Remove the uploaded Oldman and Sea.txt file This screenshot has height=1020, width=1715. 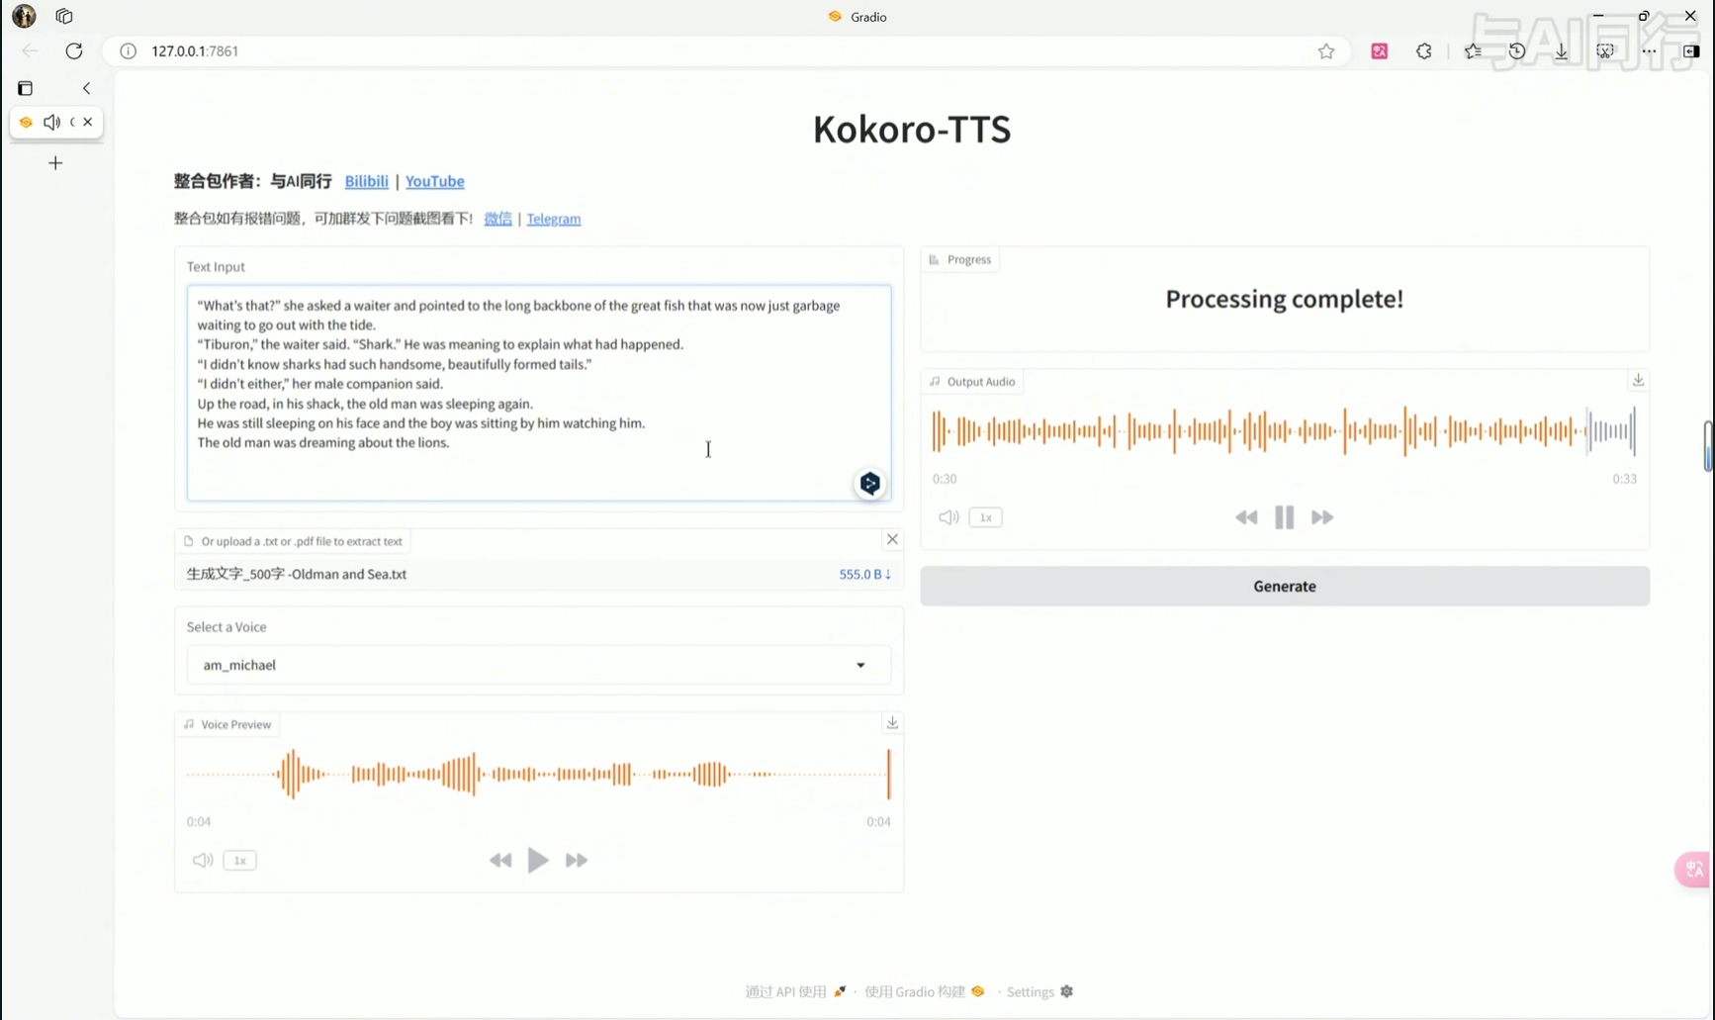pos(892,539)
